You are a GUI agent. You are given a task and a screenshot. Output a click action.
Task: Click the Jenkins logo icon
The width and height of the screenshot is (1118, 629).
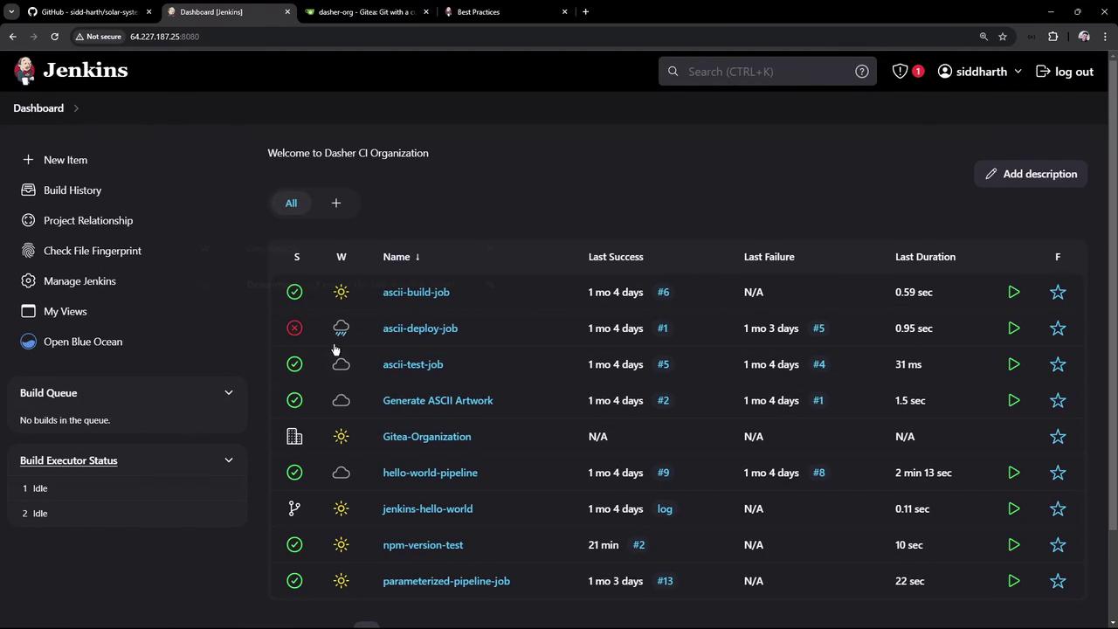coord(25,71)
